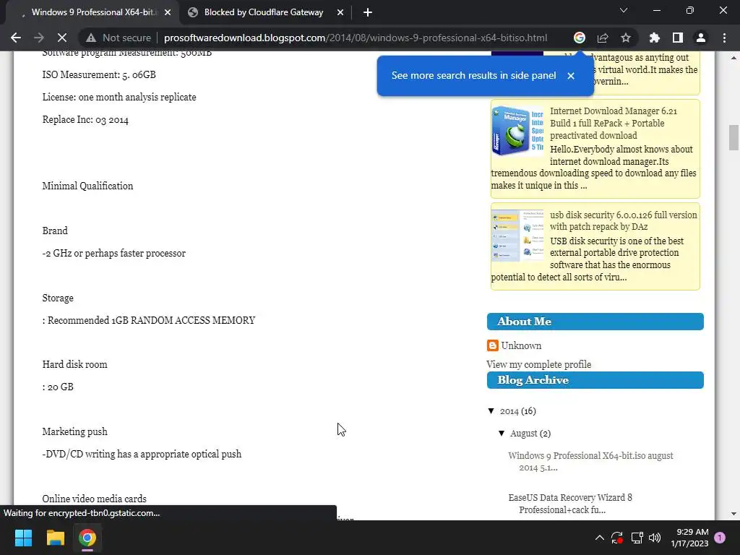Open Google side search icon in address bar
This screenshot has height=555, width=740.
click(x=580, y=38)
